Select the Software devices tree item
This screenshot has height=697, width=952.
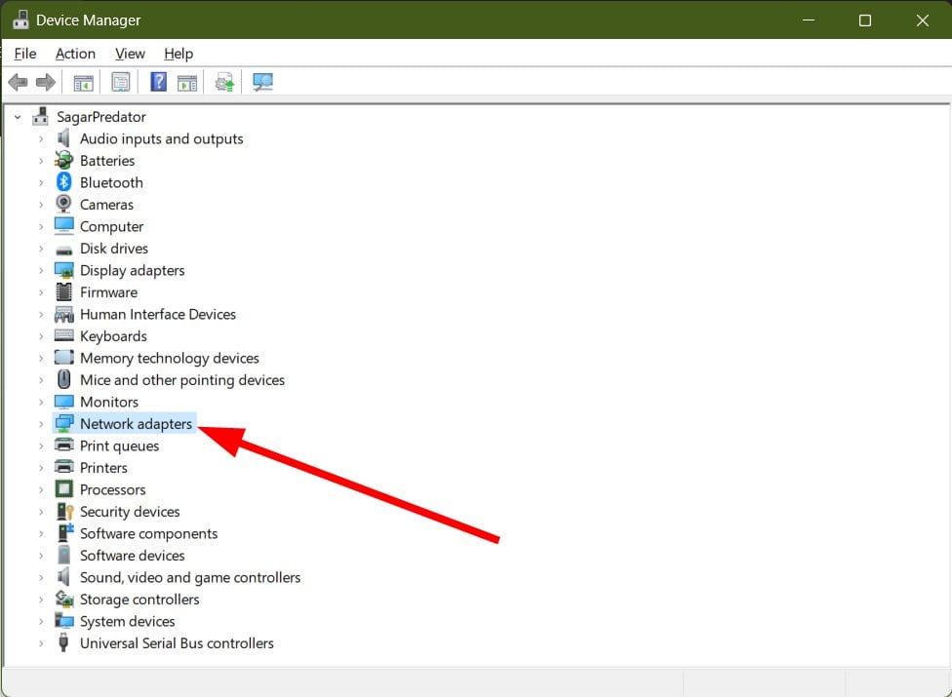click(133, 555)
